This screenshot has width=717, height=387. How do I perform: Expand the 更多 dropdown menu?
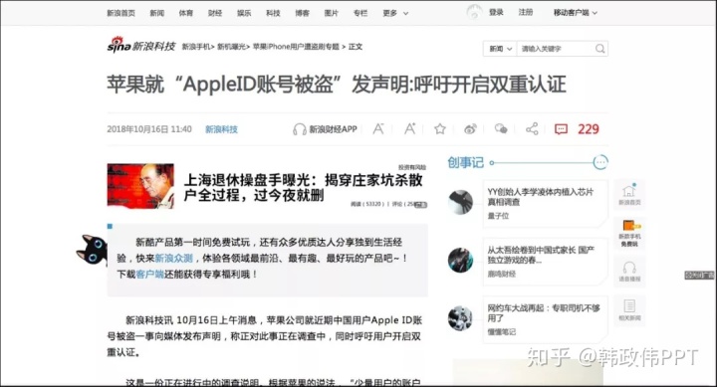click(395, 13)
